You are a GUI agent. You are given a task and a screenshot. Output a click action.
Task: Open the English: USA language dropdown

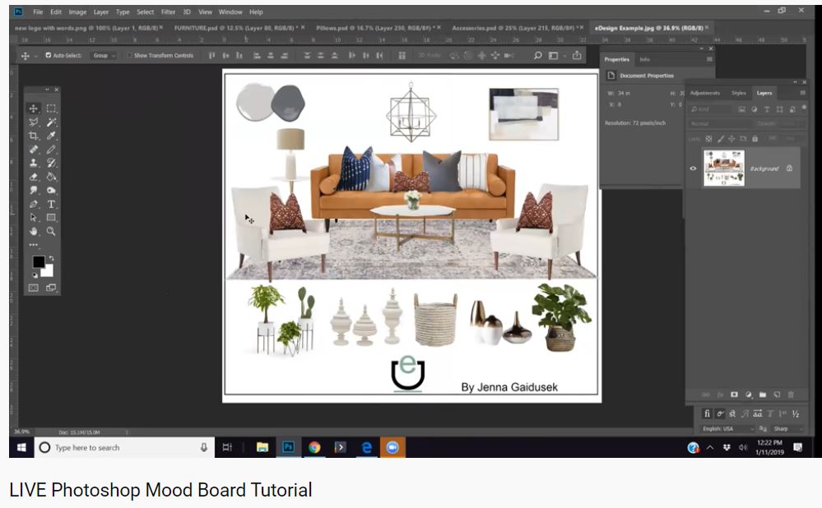point(727,429)
